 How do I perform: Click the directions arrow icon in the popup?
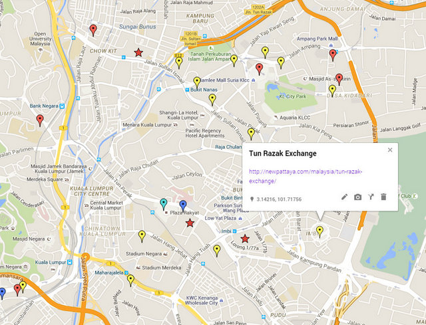(x=371, y=197)
